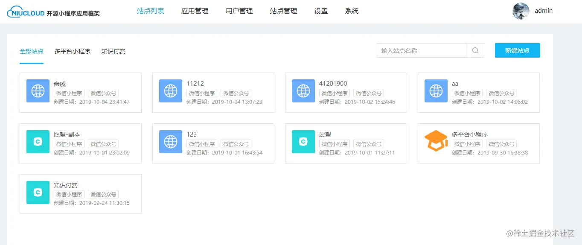582x245 pixels.
Task: Open the 41201900 site title
Action: pos(333,84)
